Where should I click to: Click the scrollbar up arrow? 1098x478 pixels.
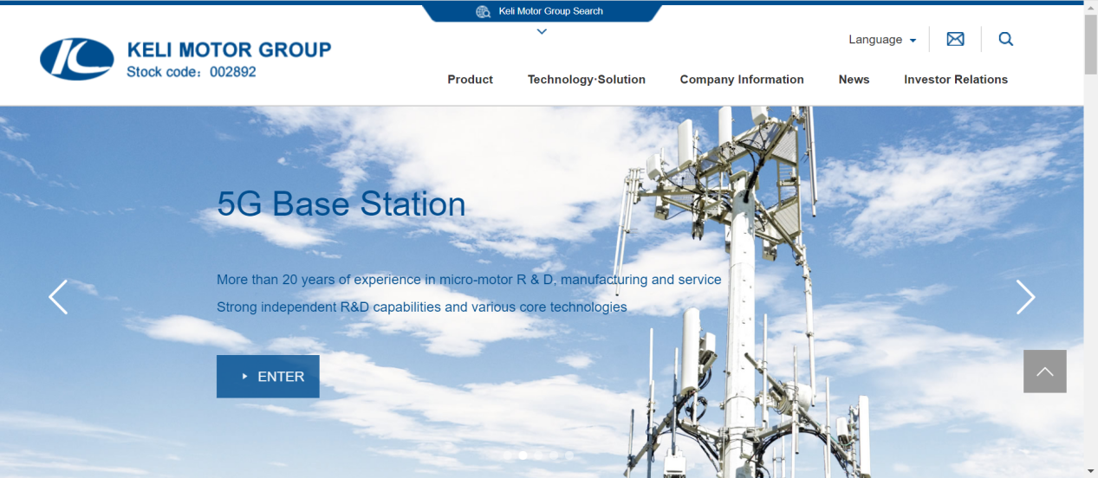point(1090,7)
